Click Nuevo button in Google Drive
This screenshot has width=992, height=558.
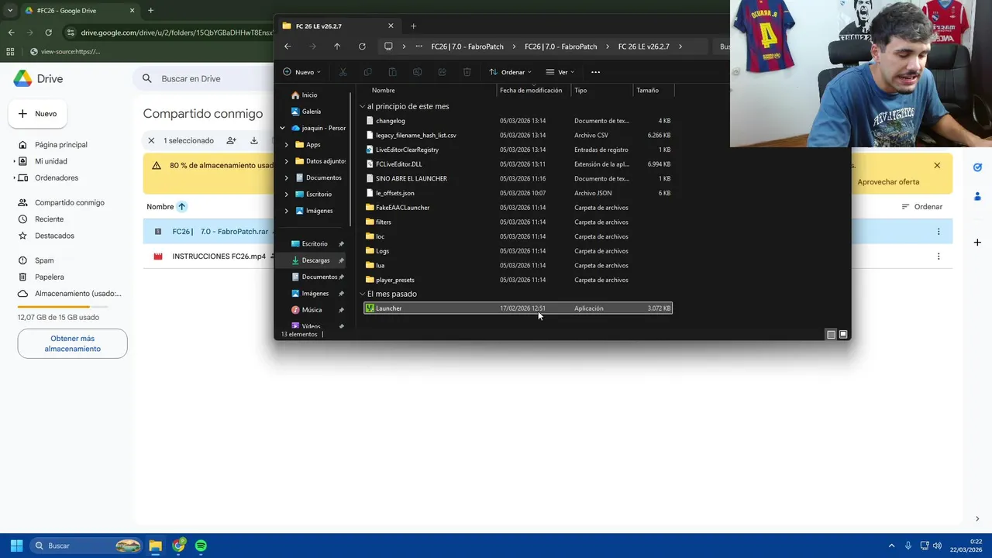pyautogui.click(x=38, y=114)
